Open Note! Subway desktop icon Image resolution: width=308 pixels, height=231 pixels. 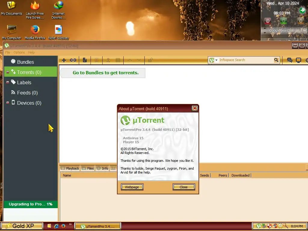[x=58, y=32]
